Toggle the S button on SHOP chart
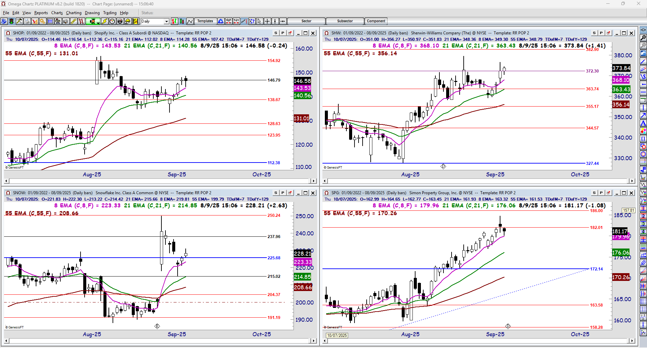 click(276, 33)
